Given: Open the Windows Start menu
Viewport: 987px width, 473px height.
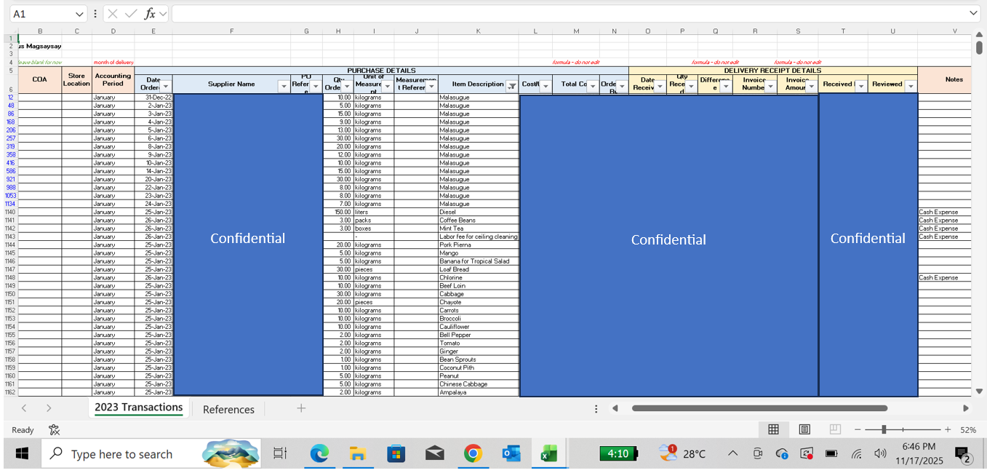Looking at the screenshot, I should pos(22,453).
